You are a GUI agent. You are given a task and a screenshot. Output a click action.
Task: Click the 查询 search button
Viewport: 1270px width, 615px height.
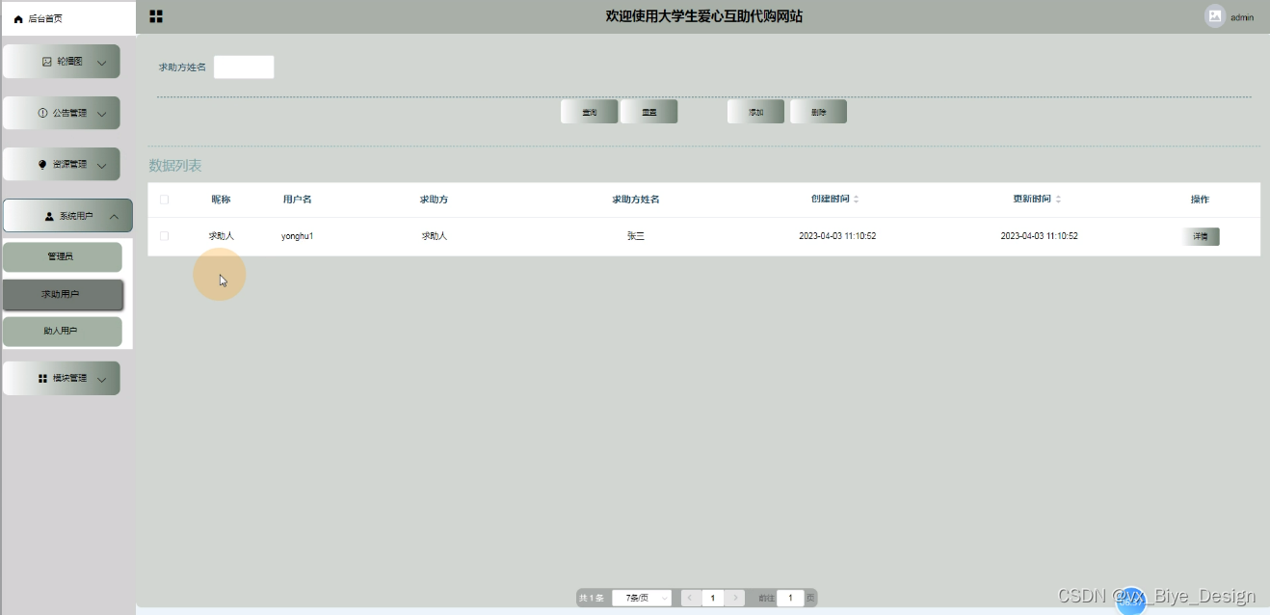click(x=589, y=112)
